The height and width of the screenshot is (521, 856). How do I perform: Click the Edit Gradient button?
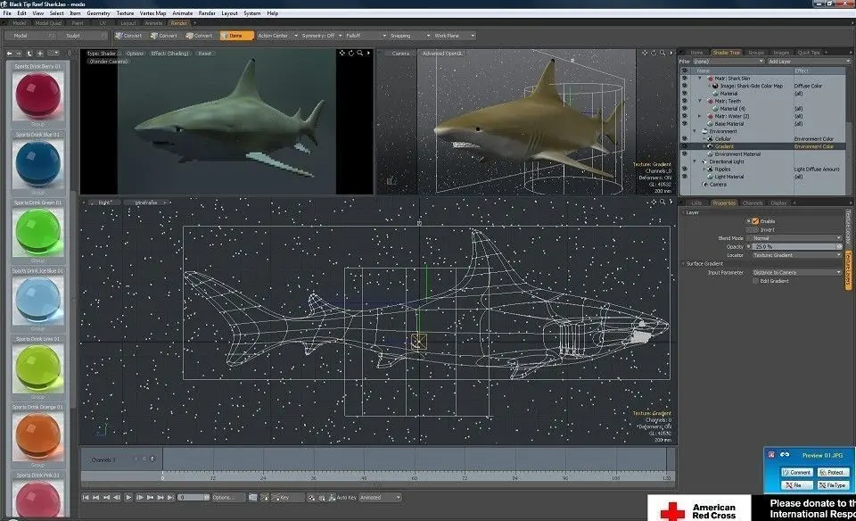click(774, 281)
